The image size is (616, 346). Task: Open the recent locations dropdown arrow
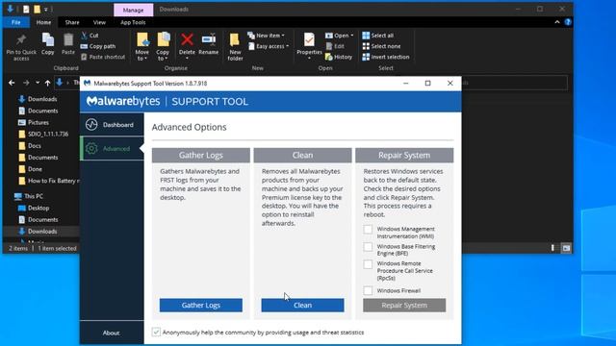pyautogui.click(x=38, y=83)
